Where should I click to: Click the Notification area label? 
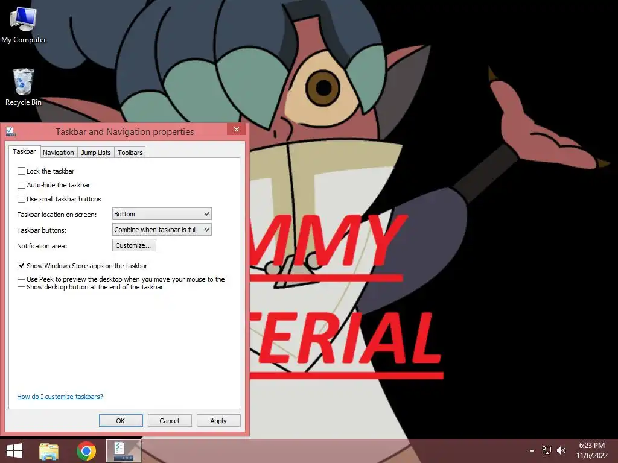pyautogui.click(x=42, y=246)
